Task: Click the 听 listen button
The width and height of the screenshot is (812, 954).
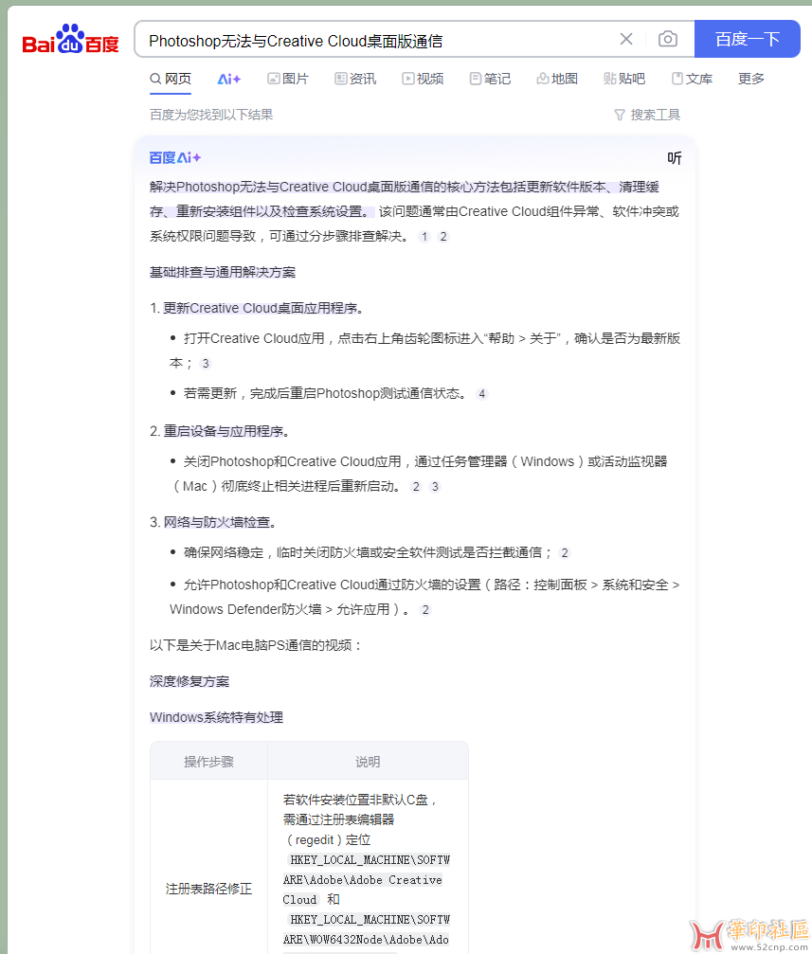Action: point(675,158)
